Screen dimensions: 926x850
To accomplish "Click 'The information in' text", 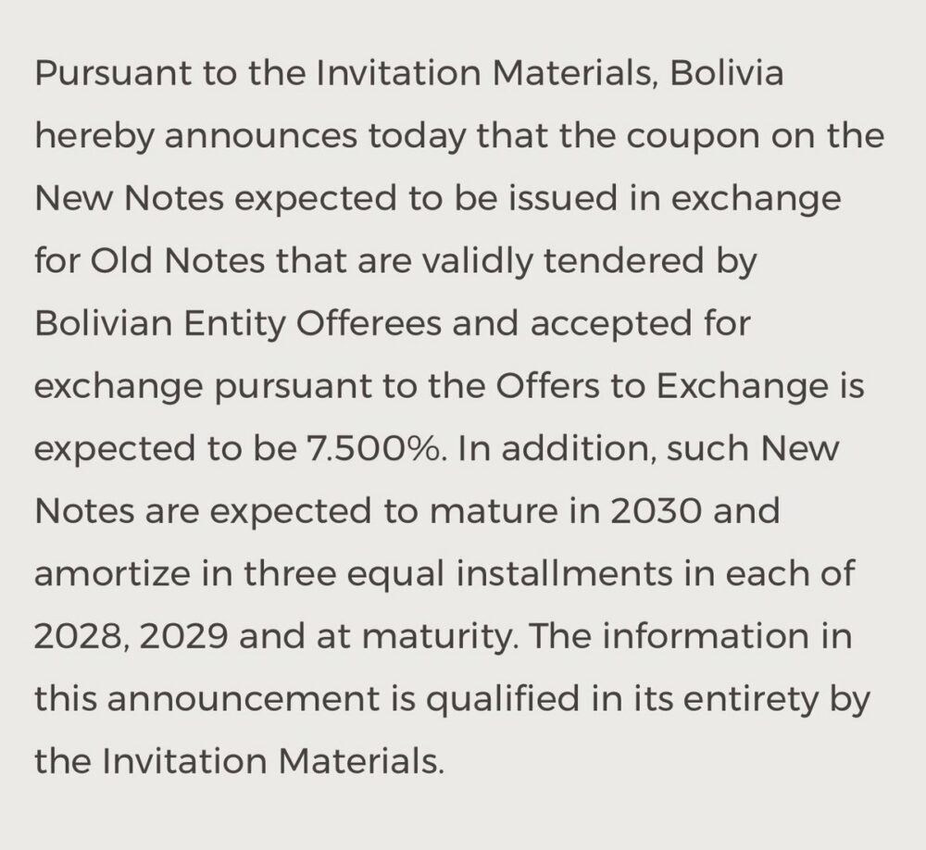I will point(691,636).
